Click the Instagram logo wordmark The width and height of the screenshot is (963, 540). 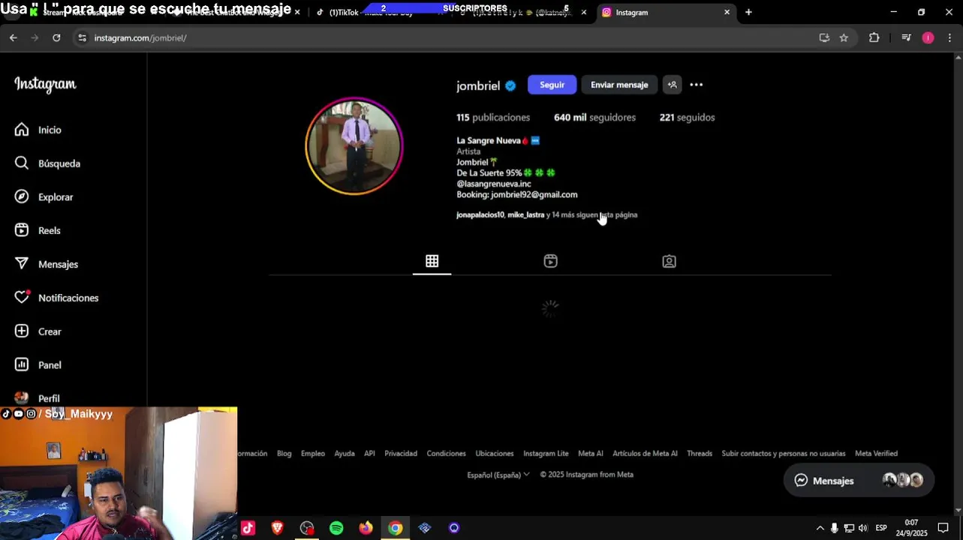pyautogui.click(x=45, y=85)
